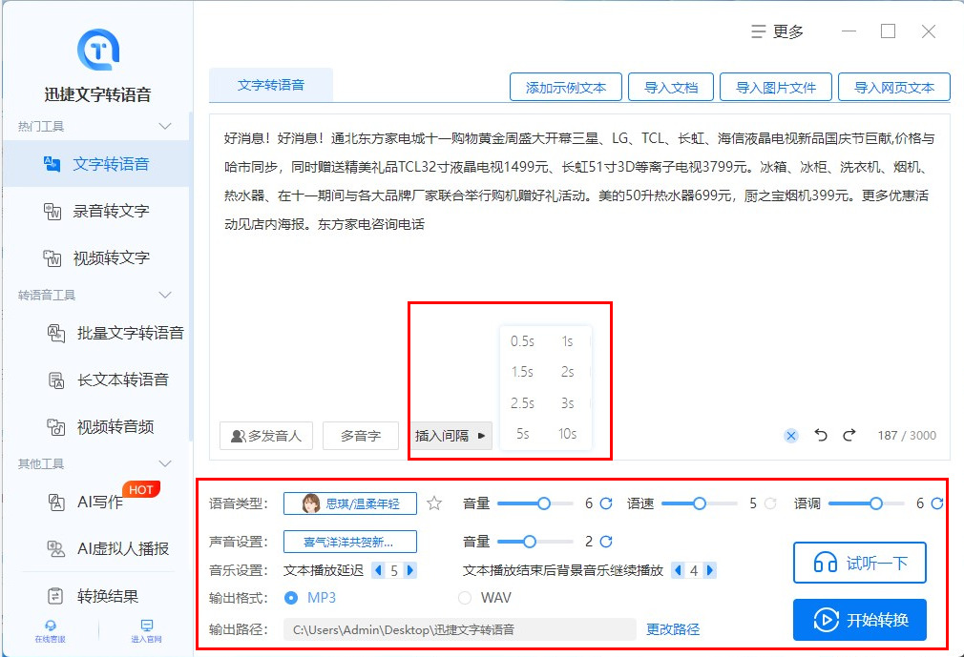
Task: Click the 187 / 3000 character counter
Action: 907,436
